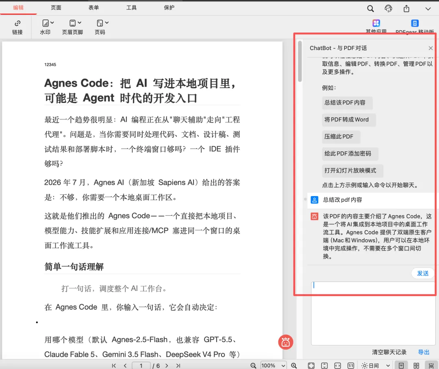Click the 页码 page number icon
The height and width of the screenshot is (369, 439).
tap(100, 23)
